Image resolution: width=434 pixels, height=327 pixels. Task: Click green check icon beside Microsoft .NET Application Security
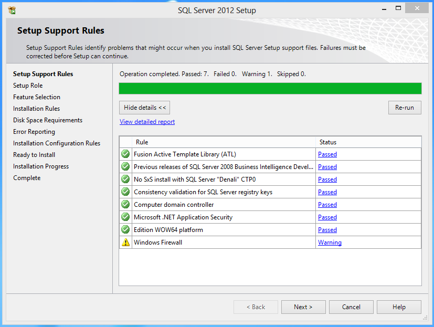click(x=125, y=217)
